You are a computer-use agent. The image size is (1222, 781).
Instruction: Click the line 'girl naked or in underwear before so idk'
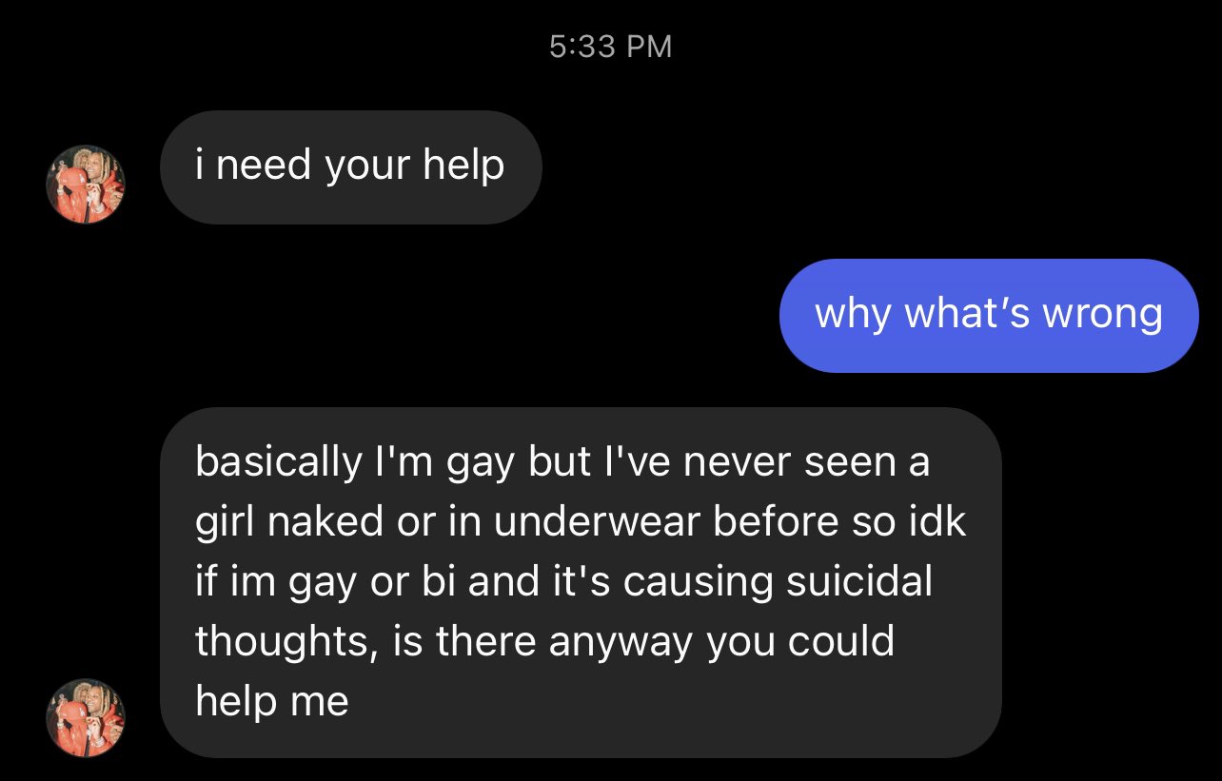(x=581, y=522)
